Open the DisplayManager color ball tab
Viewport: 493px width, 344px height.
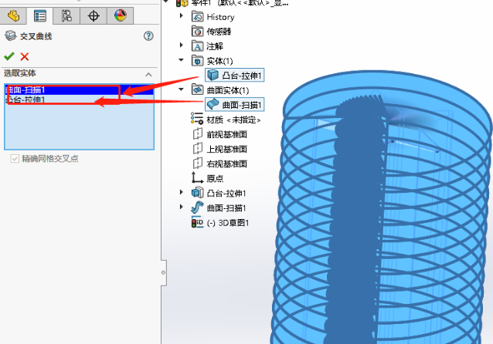(121, 15)
